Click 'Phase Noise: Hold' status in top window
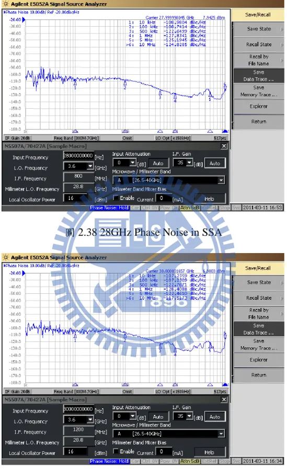Image resolution: width=287 pixels, height=469 pixels. pyautogui.click(x=109, y=208)
